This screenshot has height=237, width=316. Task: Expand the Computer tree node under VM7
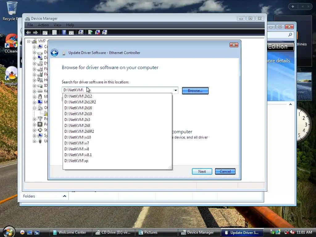[x=34, y=47]
